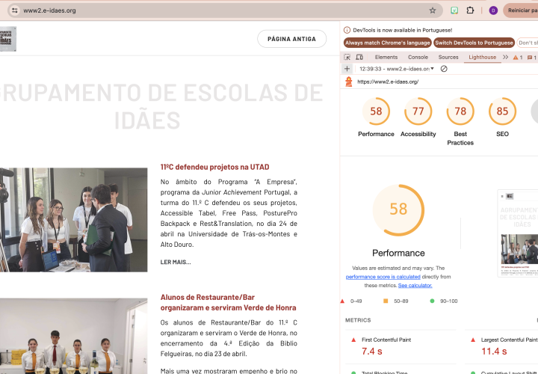Click the 50–89 score legend entry
This screenshot has height=374, width=538.
(395, 301)
